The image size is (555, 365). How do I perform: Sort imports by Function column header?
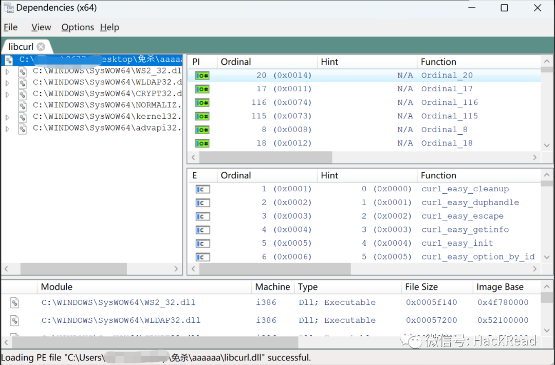438,62
